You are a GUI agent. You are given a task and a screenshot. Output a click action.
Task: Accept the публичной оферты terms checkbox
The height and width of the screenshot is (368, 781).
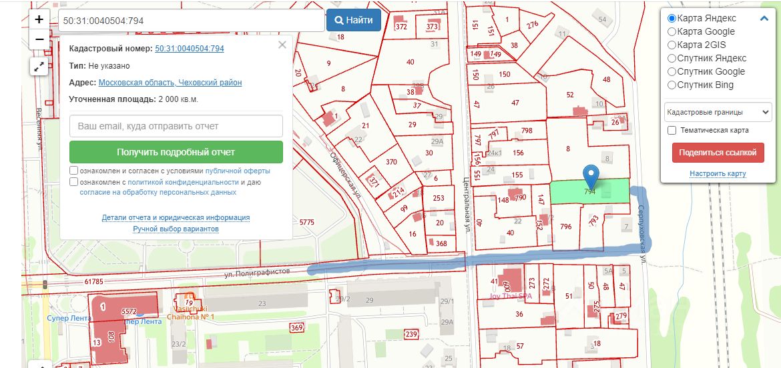pos(73,171)
